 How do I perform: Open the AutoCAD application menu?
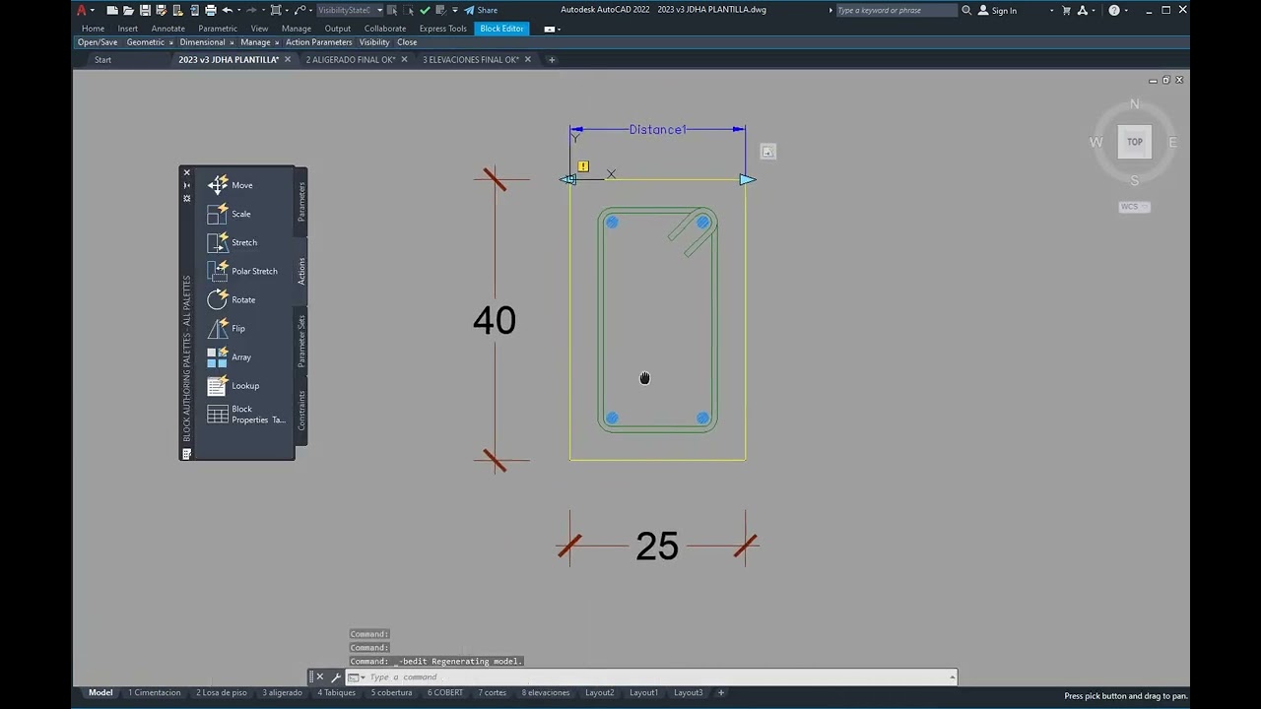pos(83,10)
